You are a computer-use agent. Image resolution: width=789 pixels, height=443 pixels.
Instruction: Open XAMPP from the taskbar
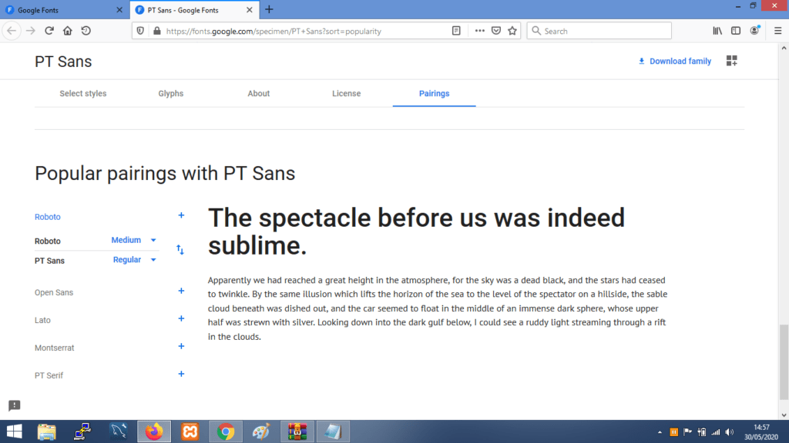tap(190, 431)
